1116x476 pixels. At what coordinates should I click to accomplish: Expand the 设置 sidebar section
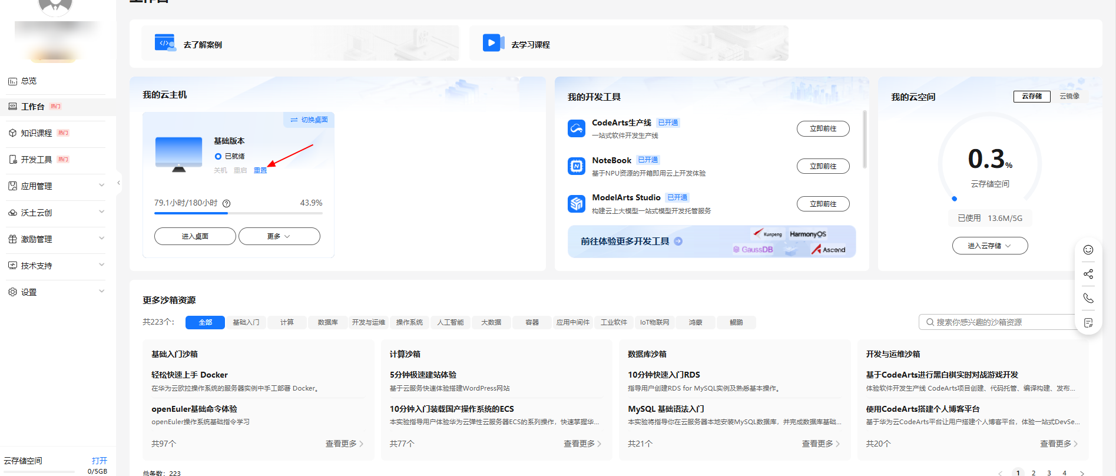(x=57, y=292)
